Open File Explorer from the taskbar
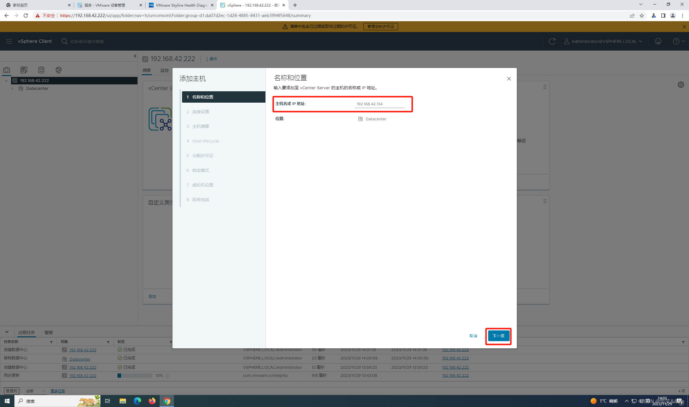Image resolution: width=689 pixels, height=407 pixels. [123, 401]
